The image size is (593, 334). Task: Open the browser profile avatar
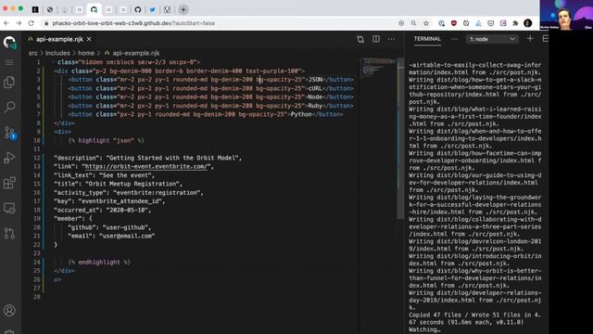point(528,23)
